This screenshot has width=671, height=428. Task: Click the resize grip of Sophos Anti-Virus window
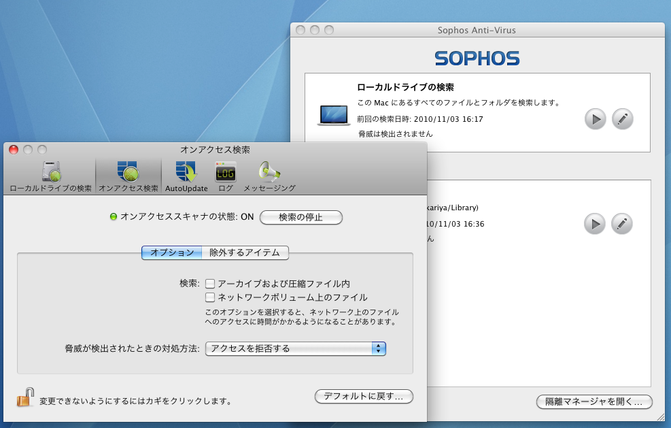pyautogui.click(x=661, y=416)
